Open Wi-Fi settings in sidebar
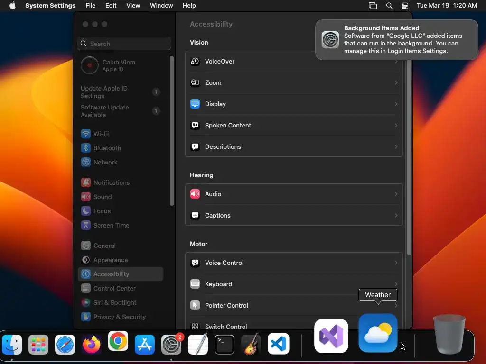The image size is (486, 364). [x=120, y=134]
